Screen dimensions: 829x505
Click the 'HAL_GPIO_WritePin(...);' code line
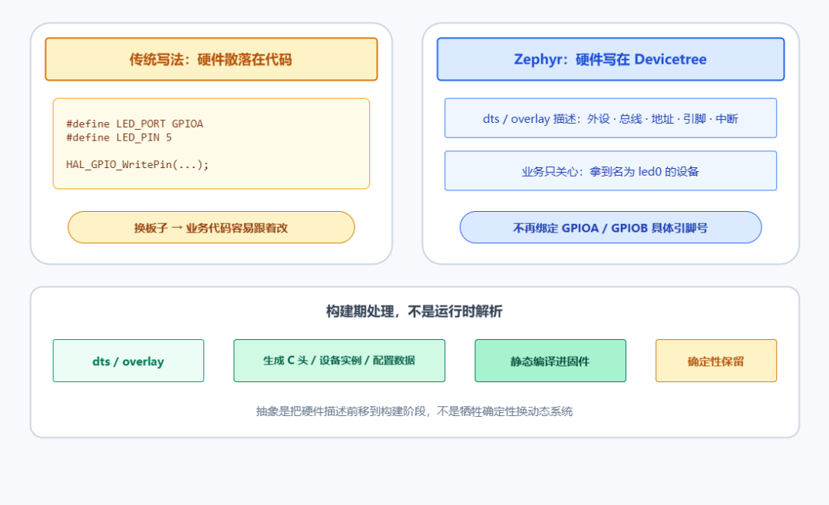(137, 164)
